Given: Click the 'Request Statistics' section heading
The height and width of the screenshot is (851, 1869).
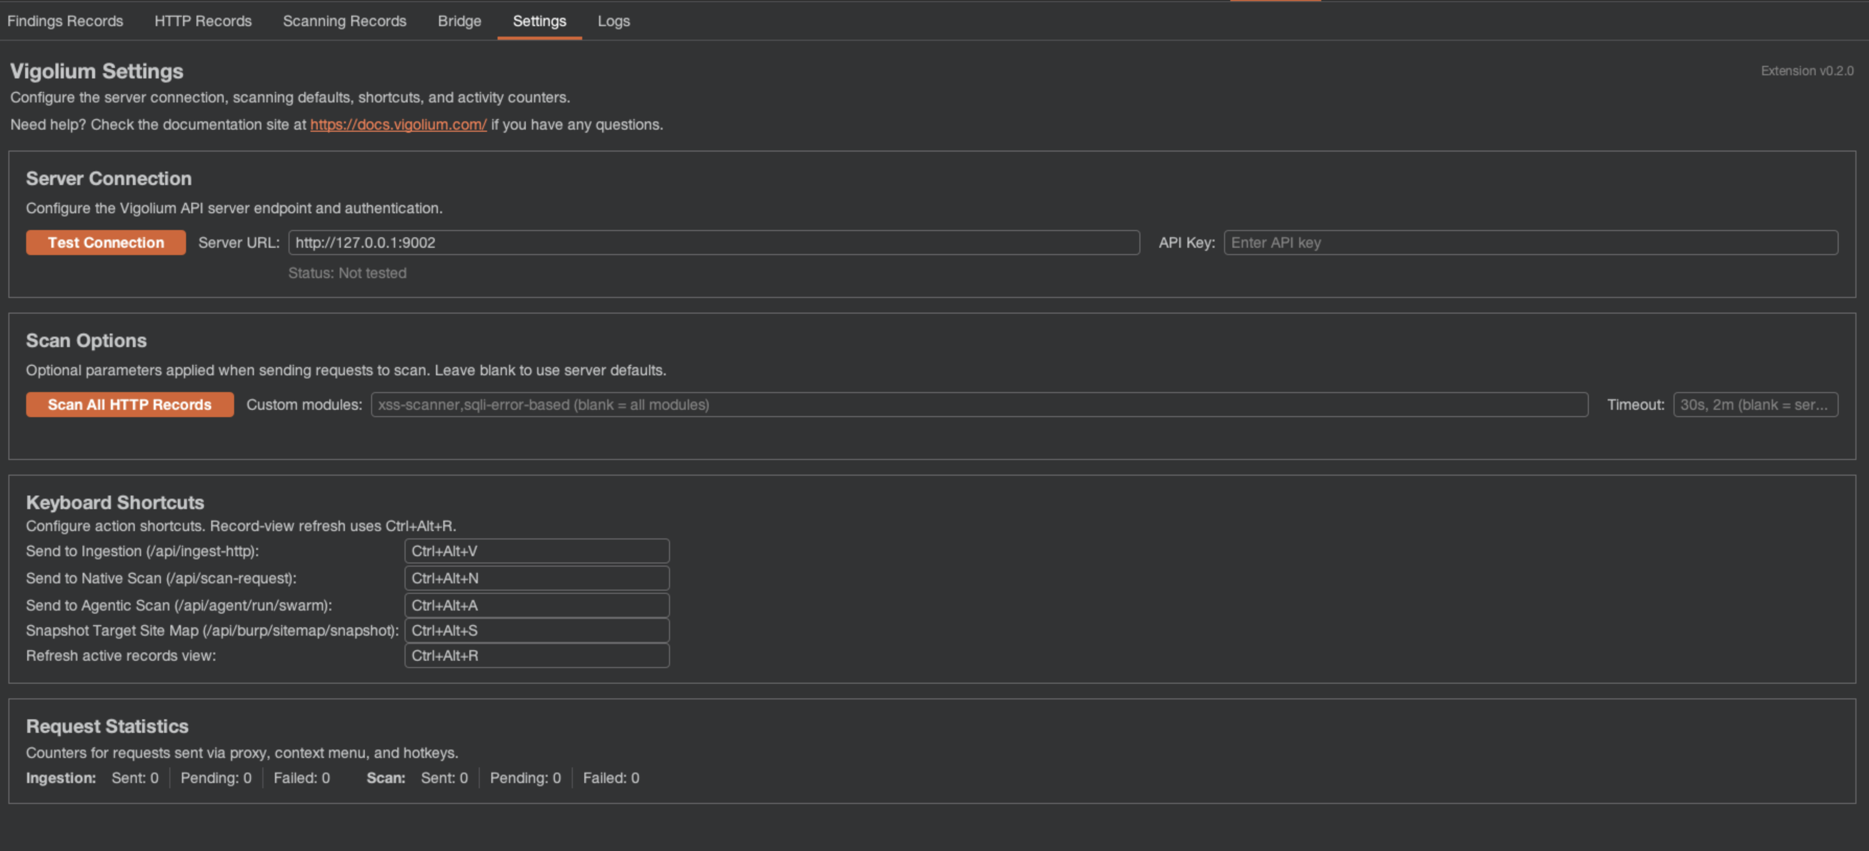Looking at the screenshot, I should (x=107, y=726).
